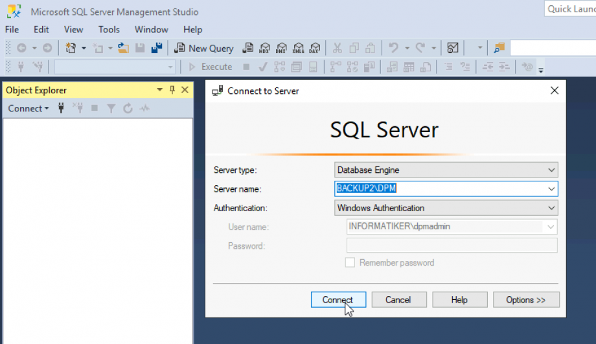This screenshot has width=596, height=344.
Task: Pin the Object Explorer panel
Action: (x=172, y=90)
